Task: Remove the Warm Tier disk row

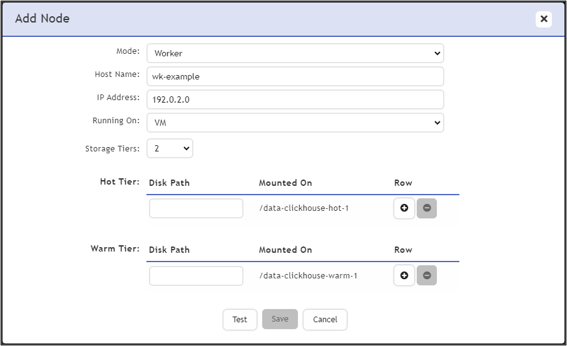Action: 426,275
